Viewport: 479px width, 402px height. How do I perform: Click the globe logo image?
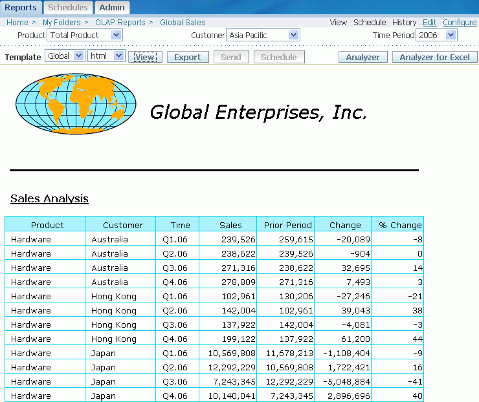click(x=76, y=103)
